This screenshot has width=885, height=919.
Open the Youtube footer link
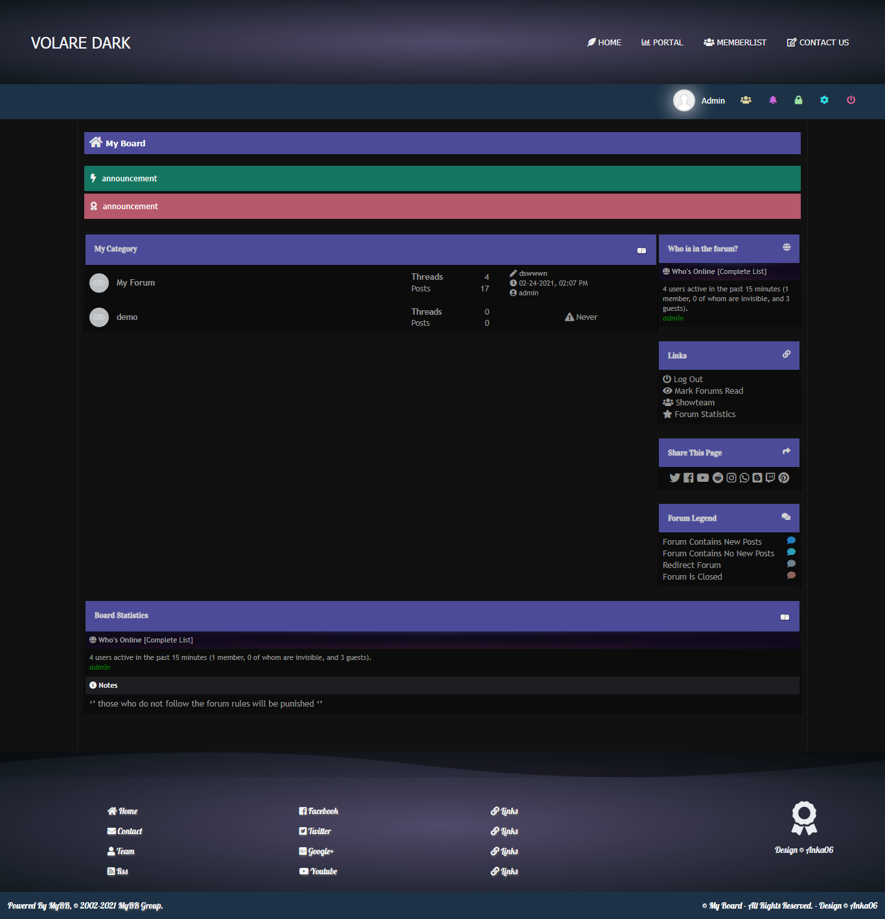[x=323, y=872]
